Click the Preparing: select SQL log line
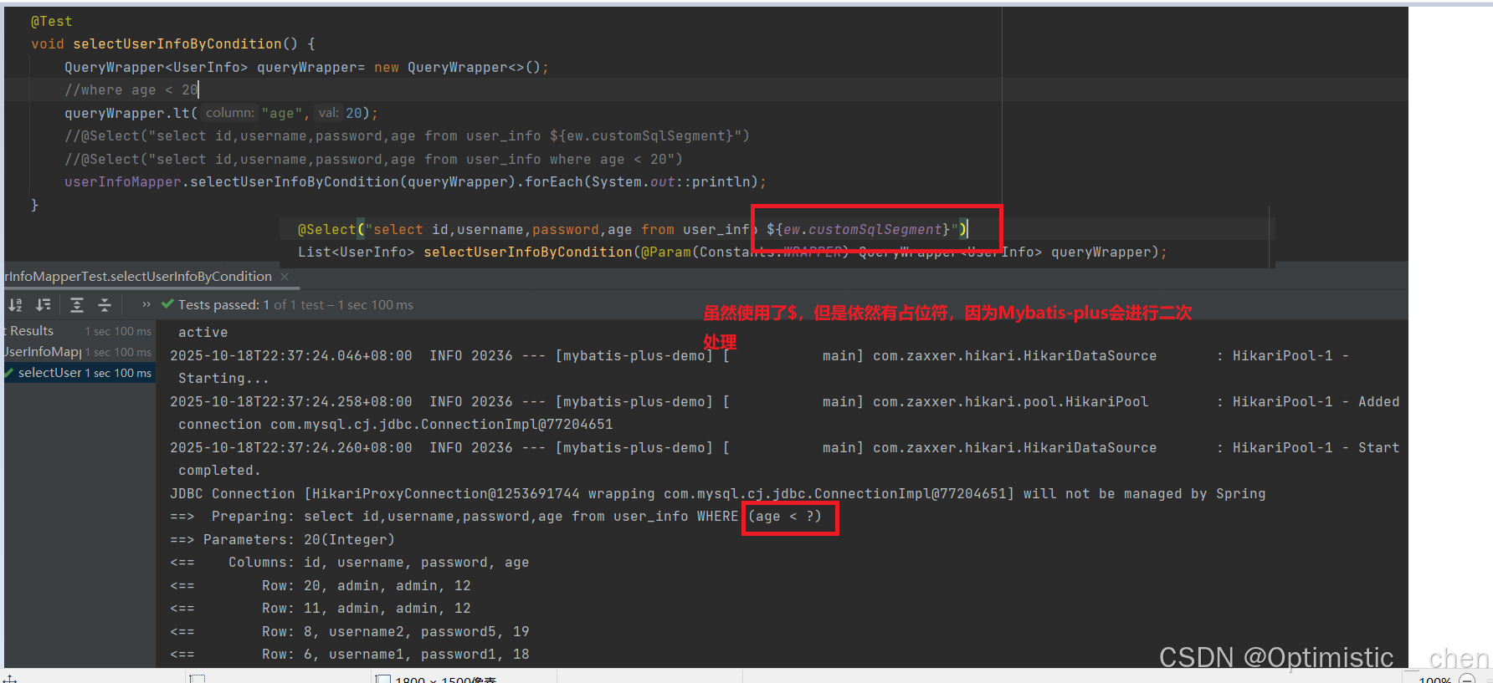Image resolution: width=1493 pixels, height=683 pixels. 495,517
